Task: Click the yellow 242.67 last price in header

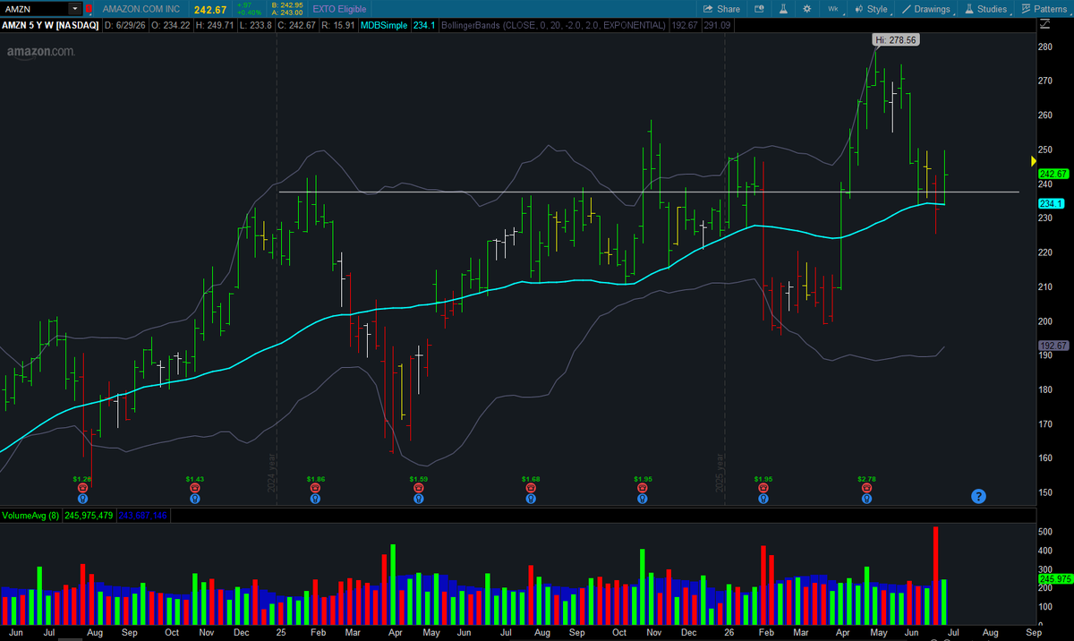Action: 209,9
